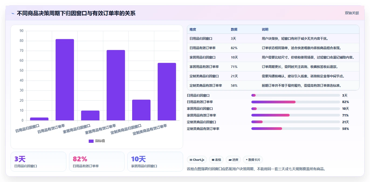This screenshot has width=370, height=182.
Task: Click description starting with 订单周期更长
Action: (300, 67)
